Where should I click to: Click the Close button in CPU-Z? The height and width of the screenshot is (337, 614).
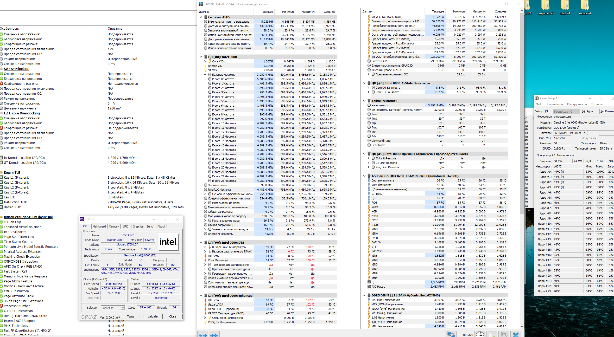click(x=172, y=316)
